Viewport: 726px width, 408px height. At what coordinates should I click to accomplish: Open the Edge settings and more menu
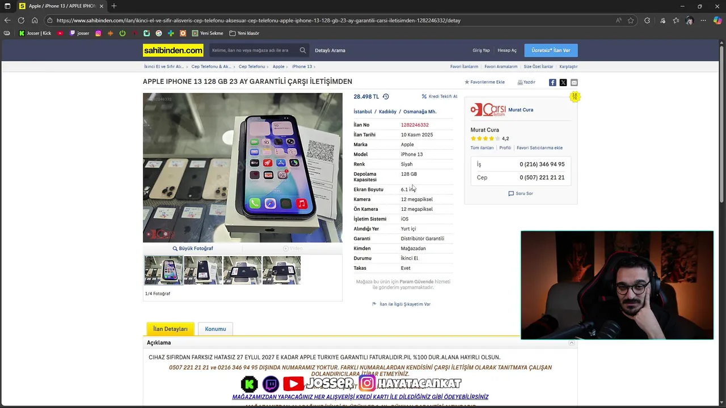(704, 20)
